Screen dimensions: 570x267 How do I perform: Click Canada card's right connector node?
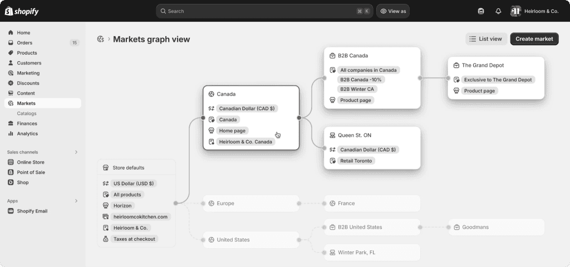[x=299, y=118]
